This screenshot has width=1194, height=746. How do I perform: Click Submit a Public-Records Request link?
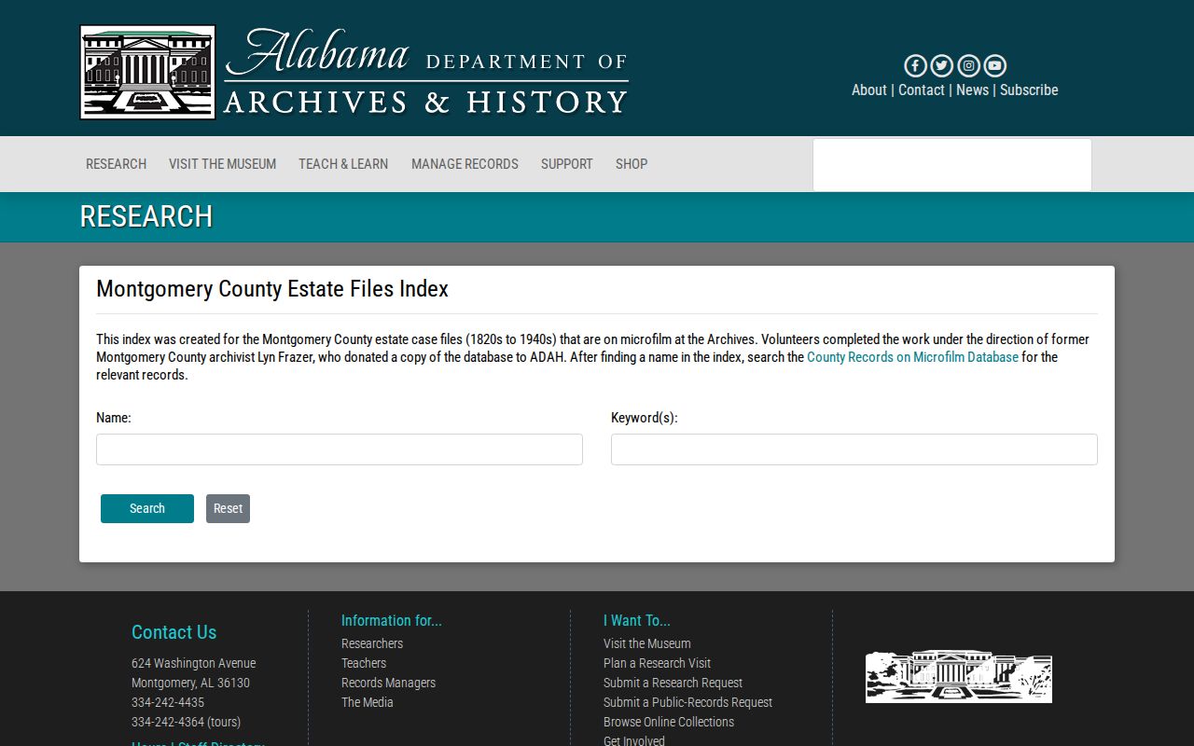pos(687,702)
